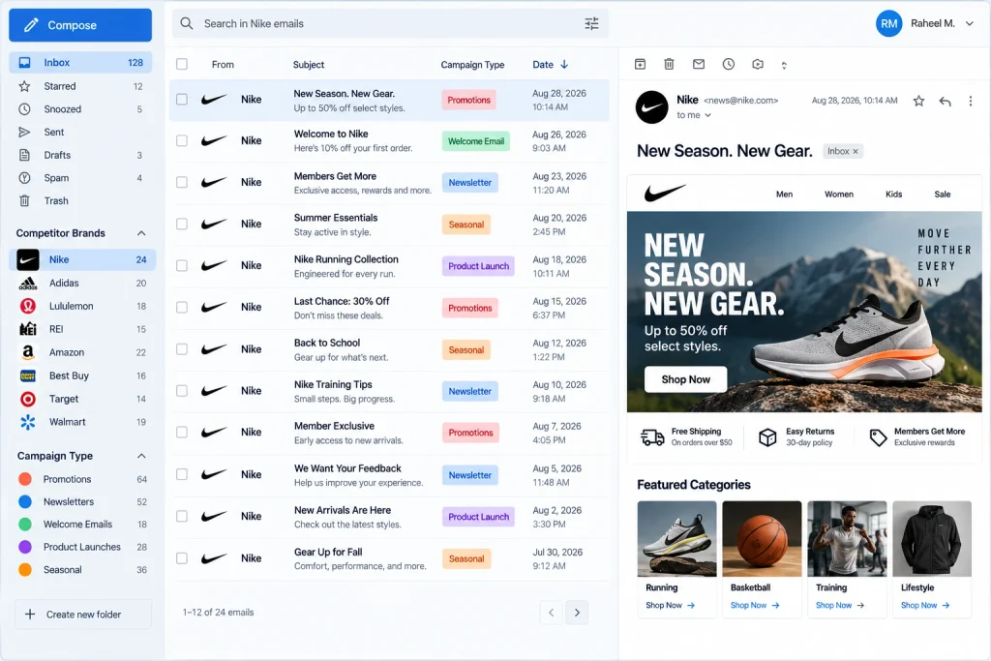Toggle the select-all emails checkbox
991x661 pixels.
coord(182,64)
